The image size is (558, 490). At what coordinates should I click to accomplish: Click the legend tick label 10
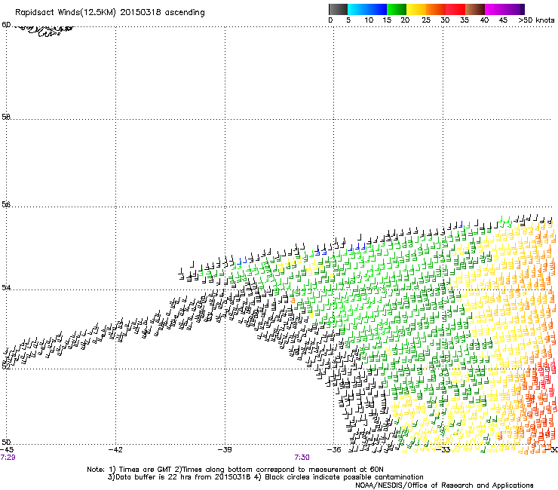point(369,20)
